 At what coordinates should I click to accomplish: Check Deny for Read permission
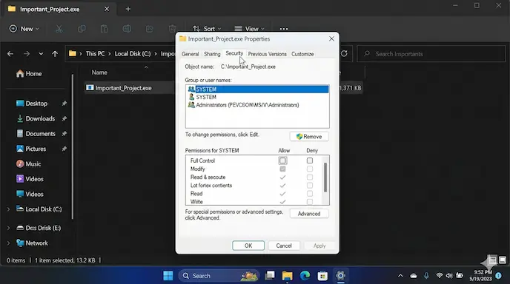point(310,194)
